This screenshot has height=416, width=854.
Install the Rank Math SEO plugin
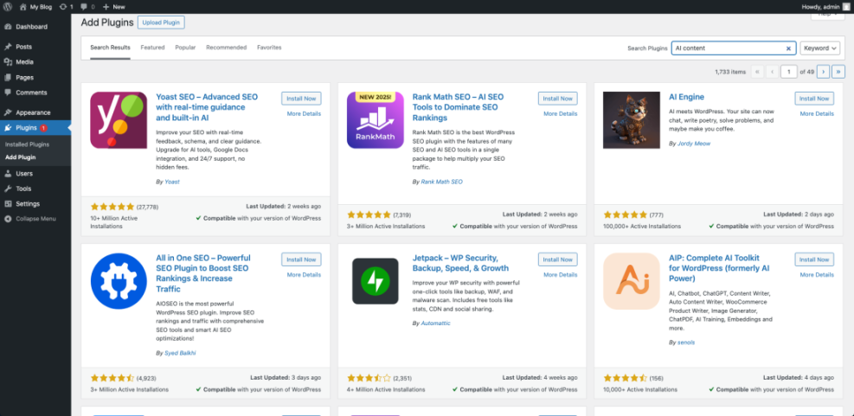coord(558,99)
